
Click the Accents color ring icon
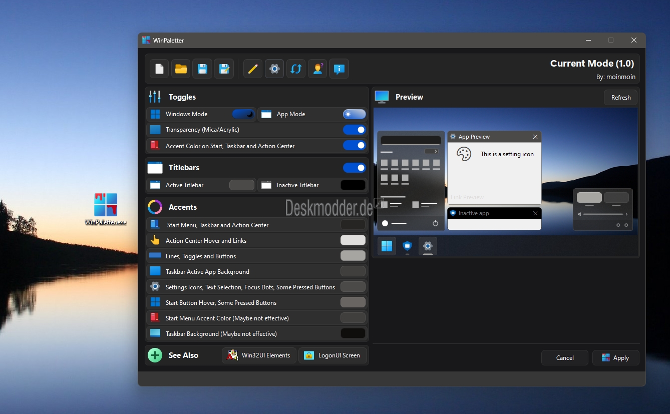pos(155,207)
